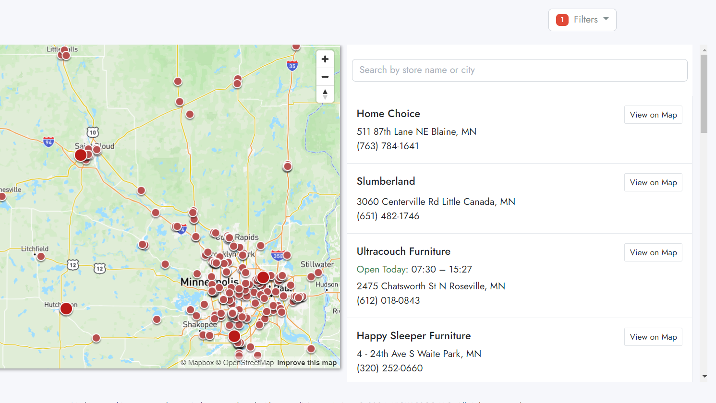This screenshot has height=403, width=716.
Task: Reset map bearing with compass button
Action: coord(325,95)
